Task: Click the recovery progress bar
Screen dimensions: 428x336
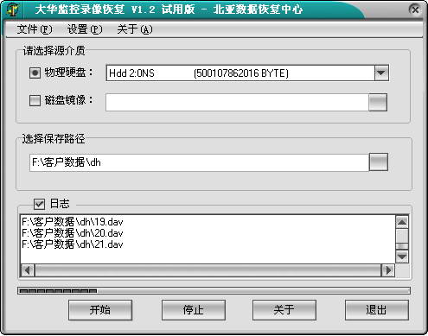Action: pos(214,290)
